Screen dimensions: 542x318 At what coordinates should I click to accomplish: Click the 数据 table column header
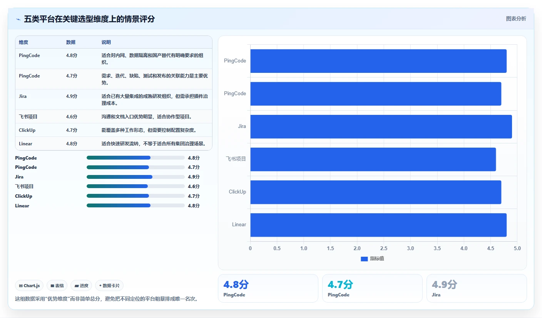click(71, 42)
